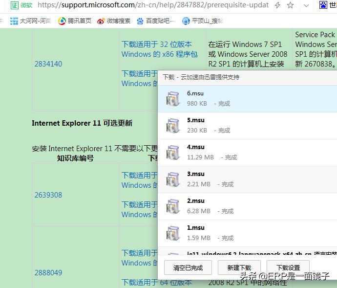This screenshot has height=288, width=337.
Task: Open the 腾讯首页 bookmark
Action: 75,21
